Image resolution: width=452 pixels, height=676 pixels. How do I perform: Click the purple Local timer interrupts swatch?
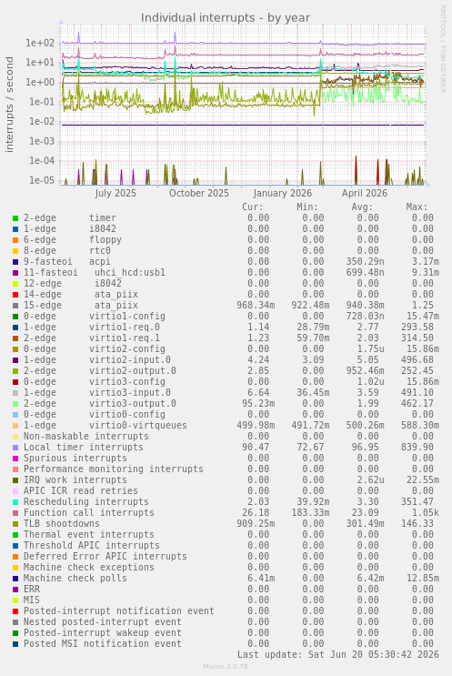pos(15,448)
